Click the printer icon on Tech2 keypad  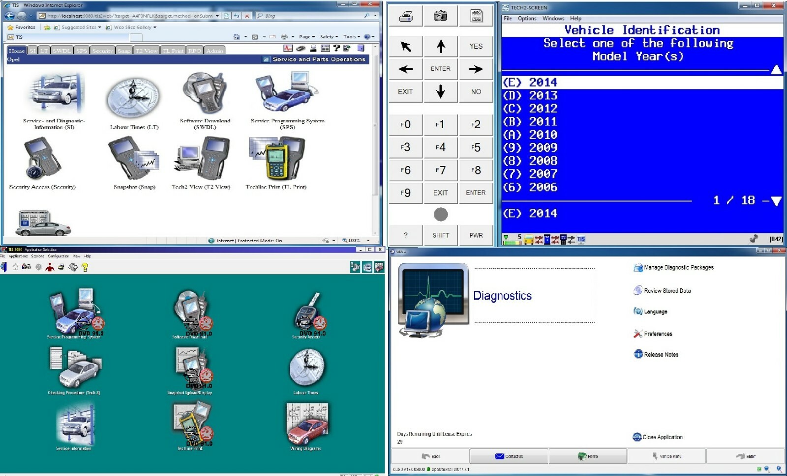pyautogui.click(x=406, y=16)
